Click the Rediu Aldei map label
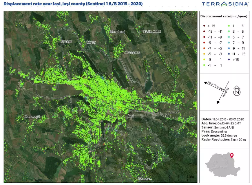Image resolution: width=252 pixels, height=185 pixels. (x=152, y=31)
